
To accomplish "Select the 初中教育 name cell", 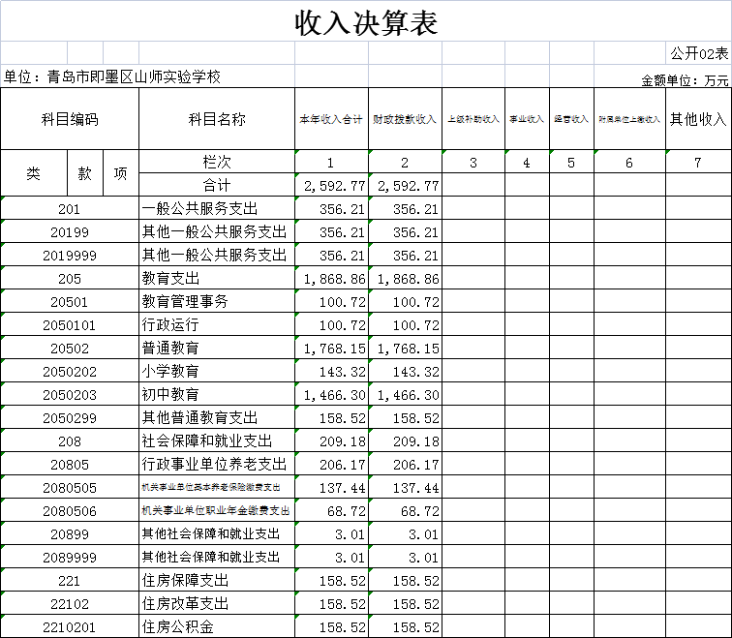I will click(x=217, y=394).
